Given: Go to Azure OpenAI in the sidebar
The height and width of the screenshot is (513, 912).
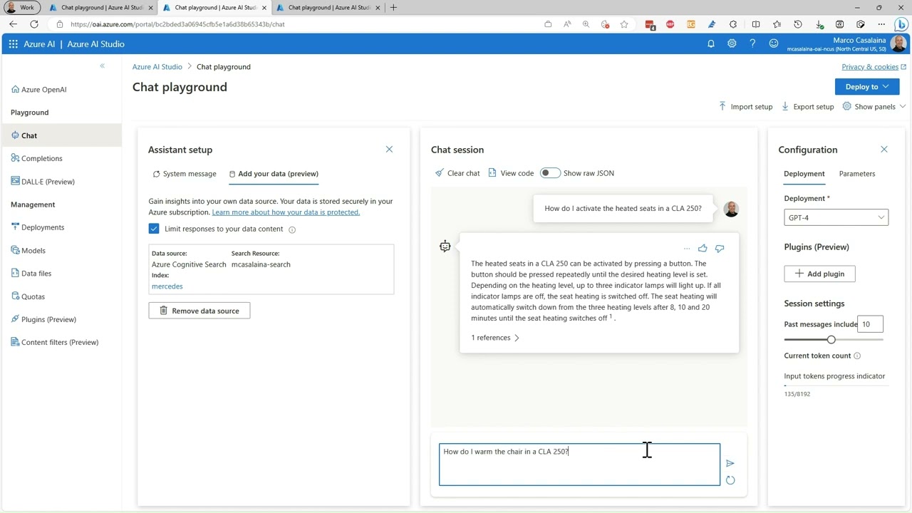Looking at the screenshot, I should [43, 90].
